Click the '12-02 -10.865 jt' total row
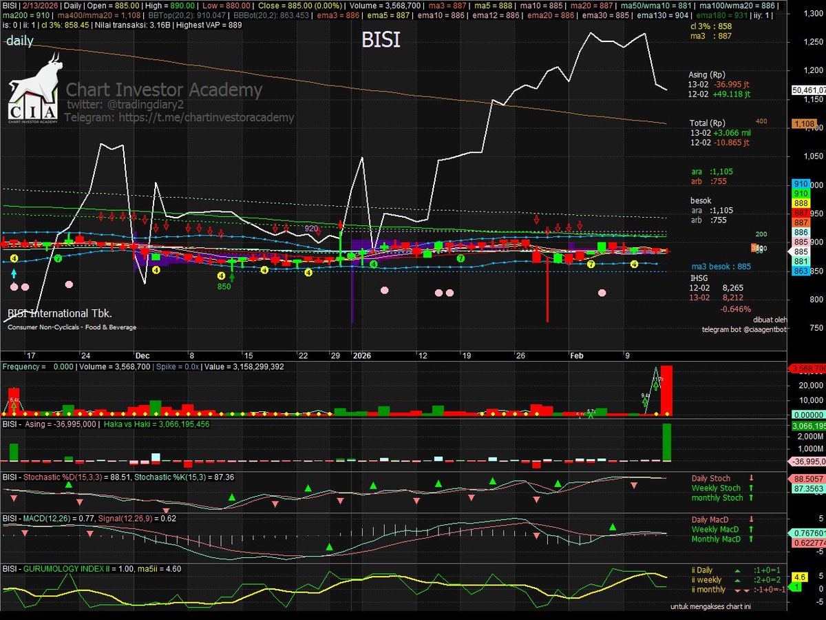Viewport: 826px width, 620px height. (719, 142)
